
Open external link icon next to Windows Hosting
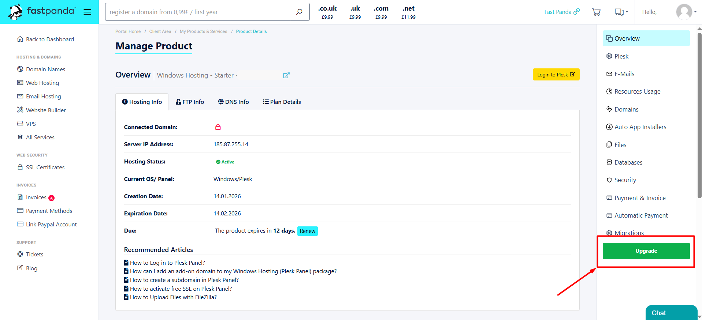[x=286, y=75]
